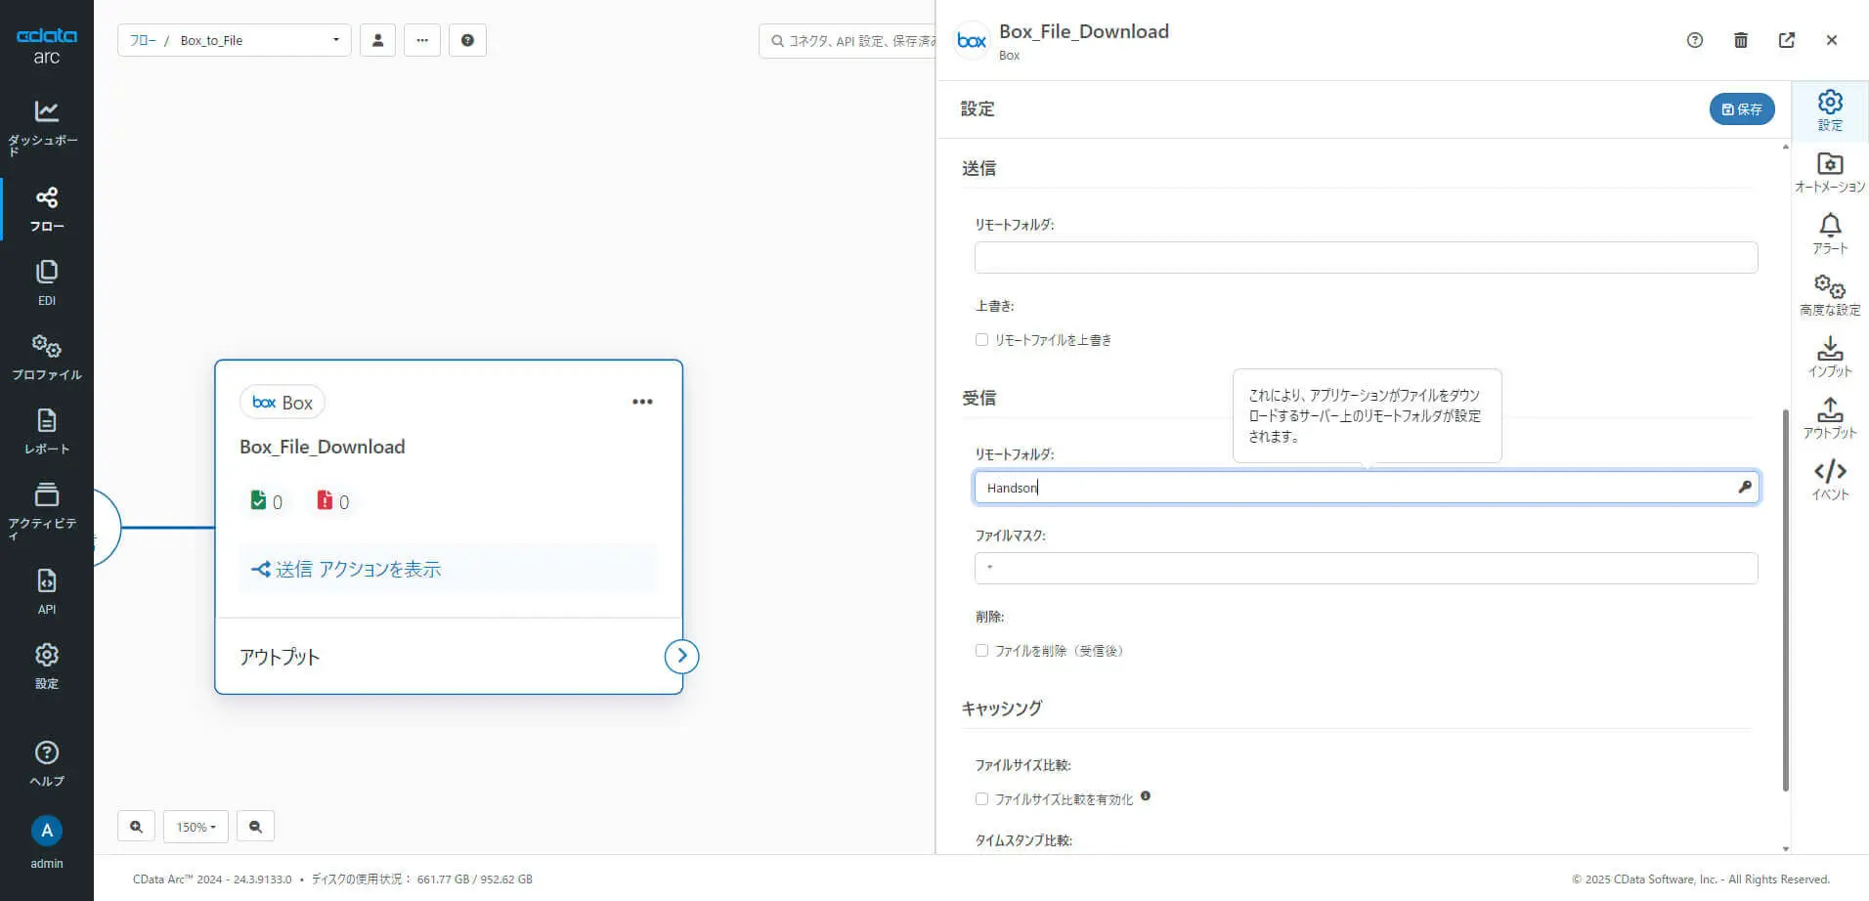Click the ファイルマスク input field

[x=1366, y=568]
